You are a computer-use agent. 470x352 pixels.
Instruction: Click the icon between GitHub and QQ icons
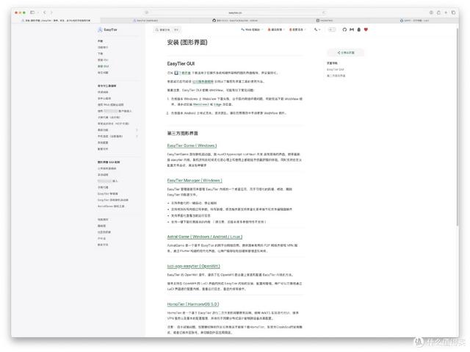tap(352, 29)
